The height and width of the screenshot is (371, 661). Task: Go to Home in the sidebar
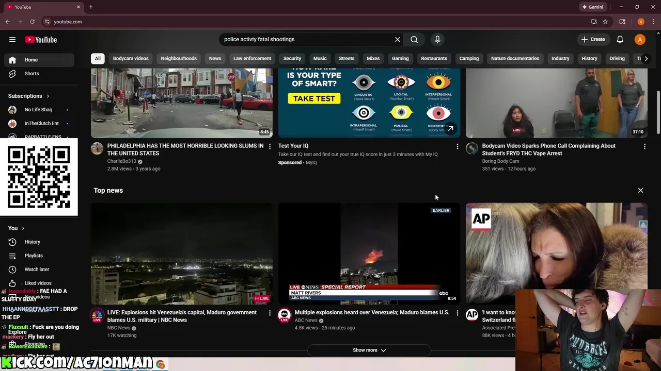[x=39, y=60]
